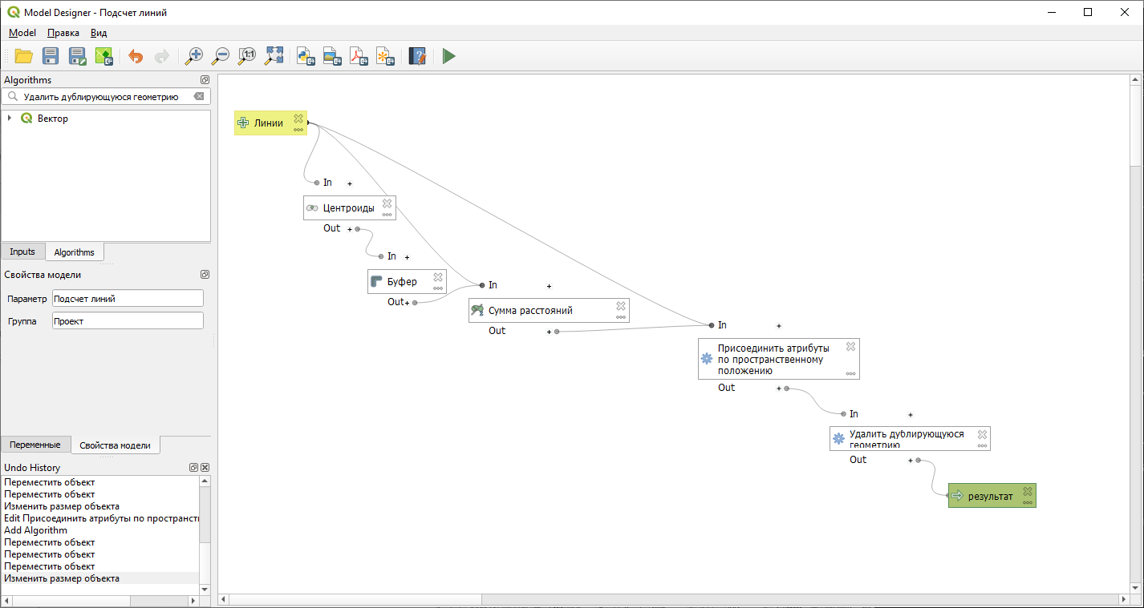Delete the Сумма расстояний algorithm node
Screen dimensions: 1144x608
(620, 306)
